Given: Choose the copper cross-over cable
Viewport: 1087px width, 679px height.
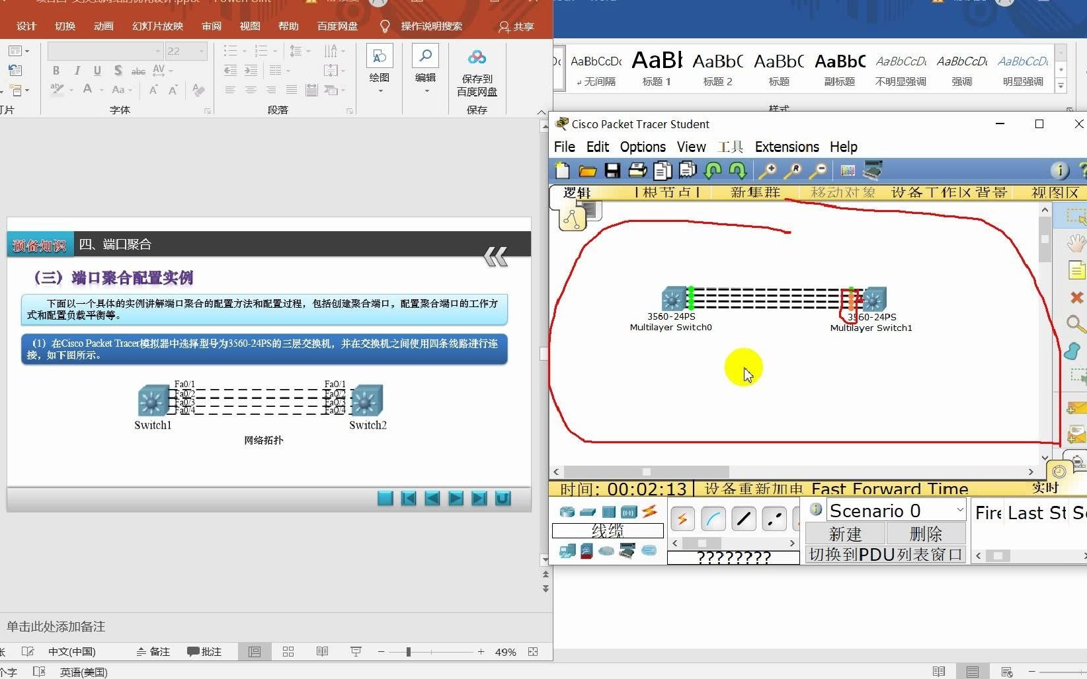Looking at the screenshot, I should 774,519.
